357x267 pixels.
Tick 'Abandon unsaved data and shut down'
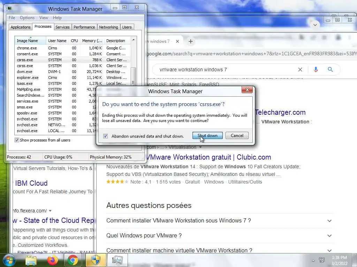105,136
